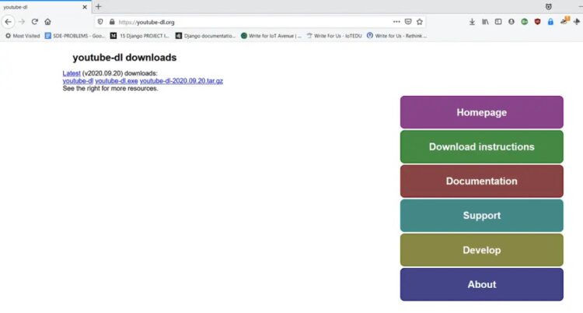Go forward to the next page

(22, 22)
